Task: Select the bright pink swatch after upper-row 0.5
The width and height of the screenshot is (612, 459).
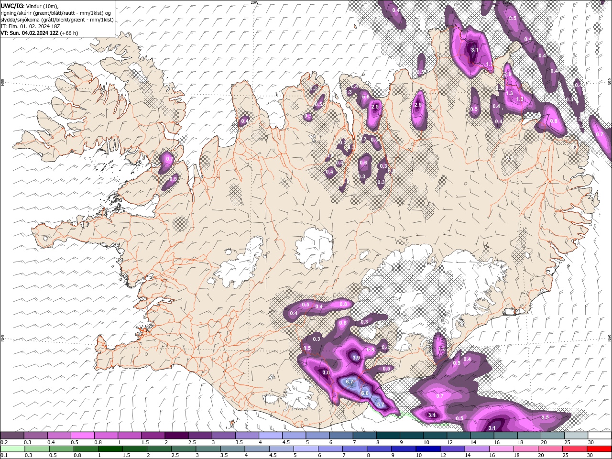Action: click(x=83, y=436)
